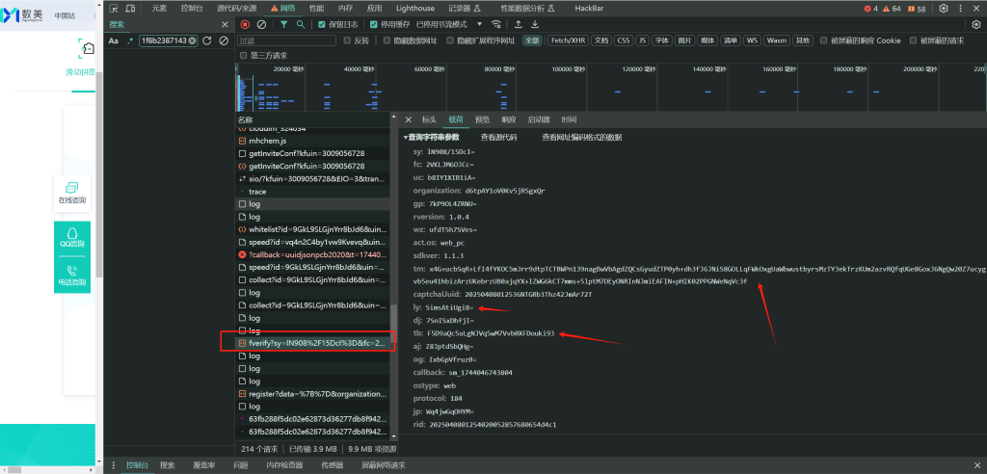The width and height of the screenshot is (987, 474).
Task: Enable the 第三方请求 checkbox
Action: [243, 56]
